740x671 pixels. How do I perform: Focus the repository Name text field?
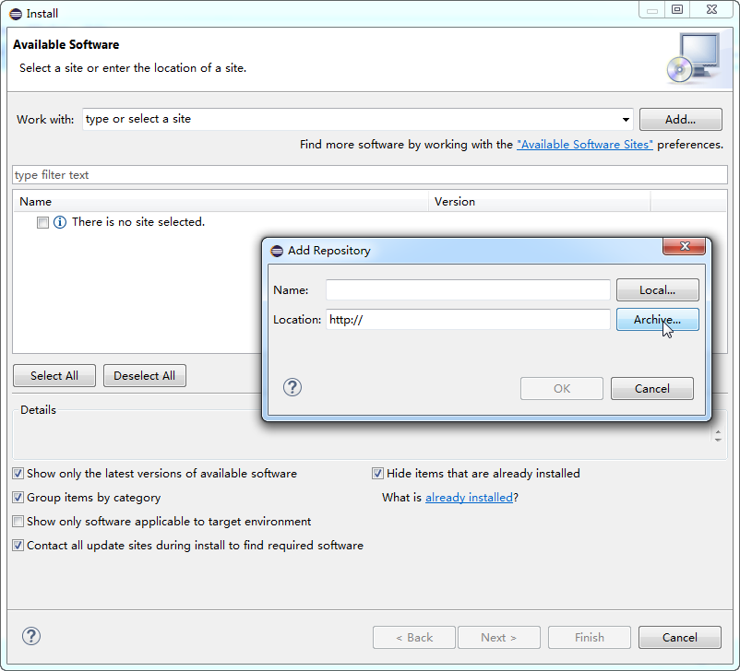click(x=468, y=289)
